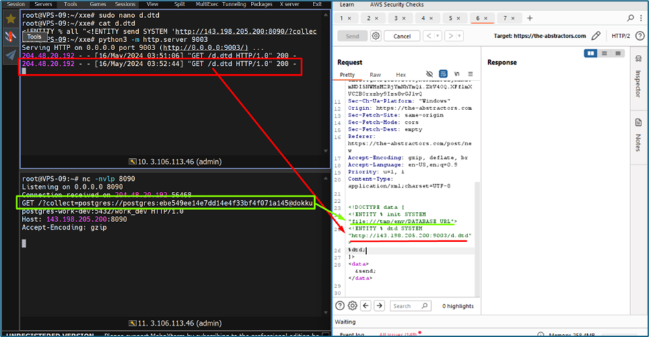Toggle the \n show newlines button
649x337 pixels.
coord(457,74)
